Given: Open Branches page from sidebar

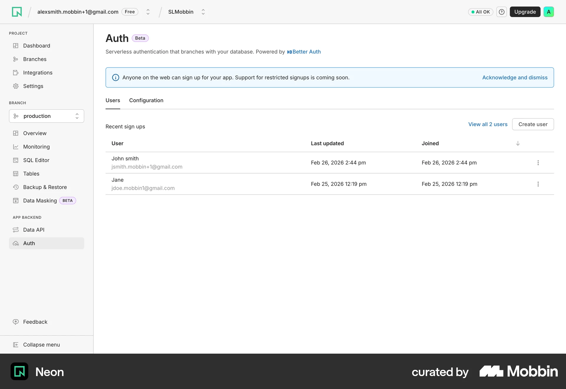Looking at the screenshot, I should coord(47,59).
